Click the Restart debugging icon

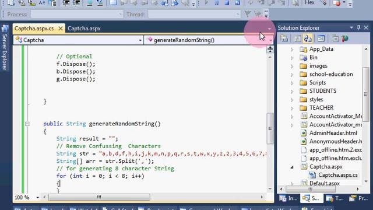237,3
